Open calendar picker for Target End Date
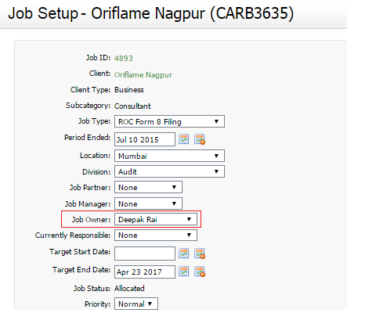Screen dimensions: 376x313 point(183,272)
